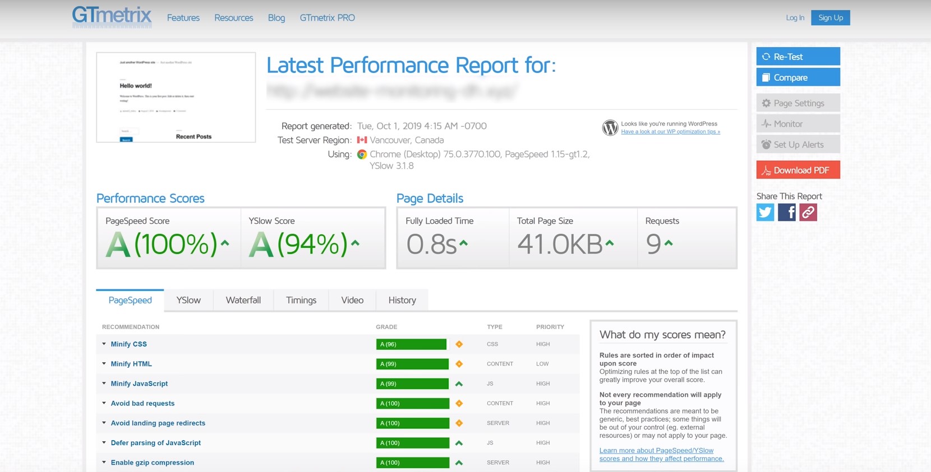
Task: Switch to the YSlow tab
Action: click(x=188, y=300)
